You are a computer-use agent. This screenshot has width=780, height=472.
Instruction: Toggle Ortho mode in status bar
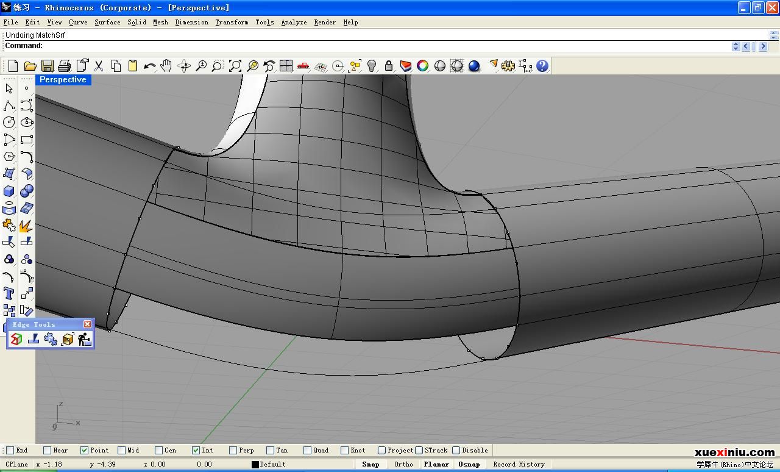tap(403, 464)
